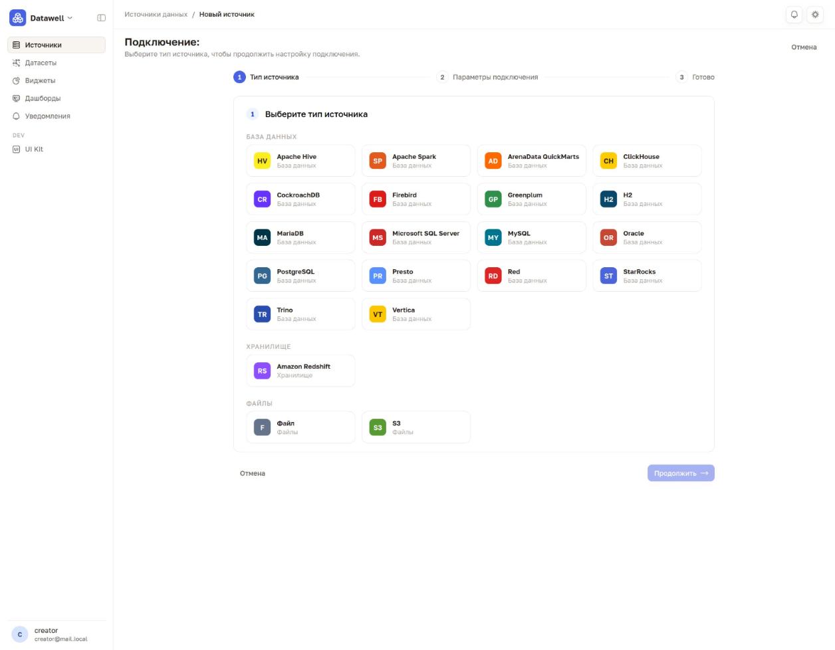
Task: Select the CockroachDB CR icon
Action: 263,199
